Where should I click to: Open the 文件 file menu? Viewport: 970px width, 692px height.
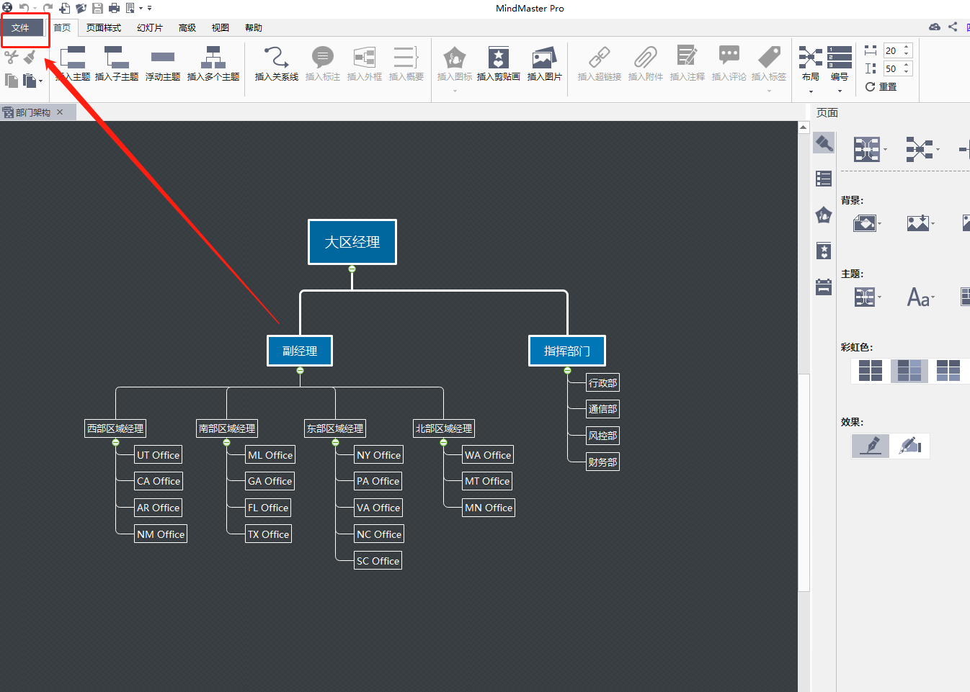(20, 28)
